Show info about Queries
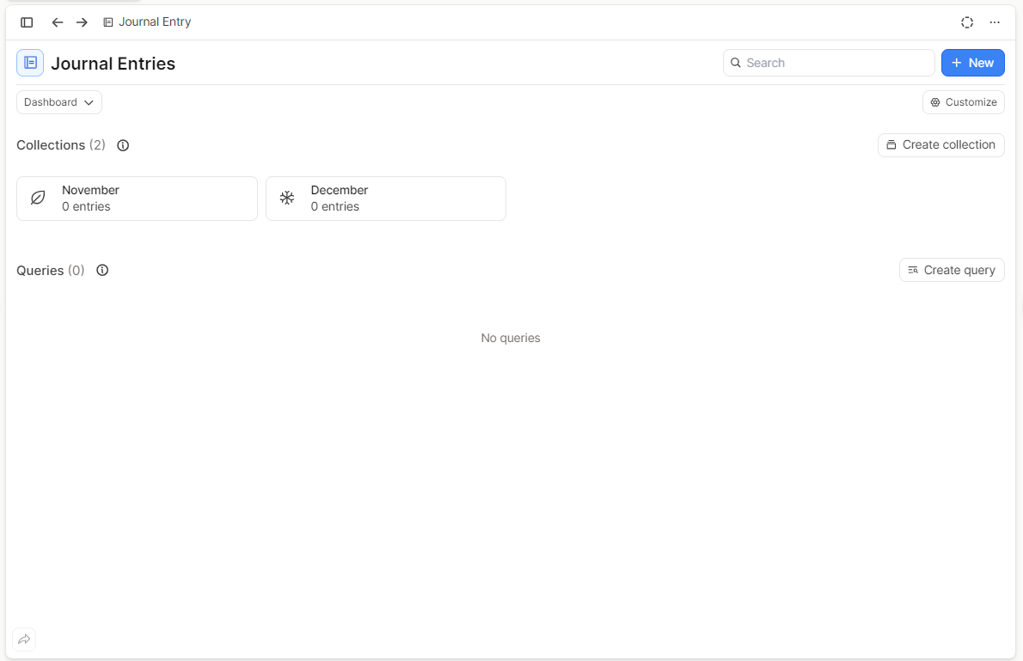The height and width of the screenshot is (661, 1023). point(102,270)
